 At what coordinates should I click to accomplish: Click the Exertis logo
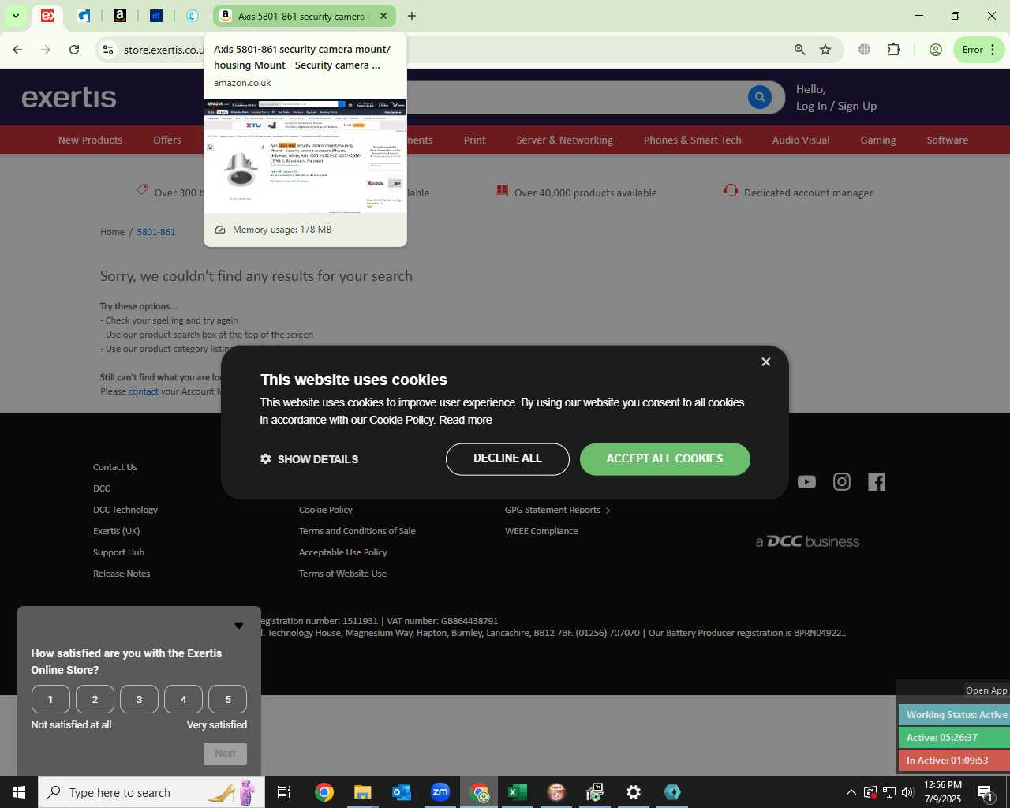point(69,97)
